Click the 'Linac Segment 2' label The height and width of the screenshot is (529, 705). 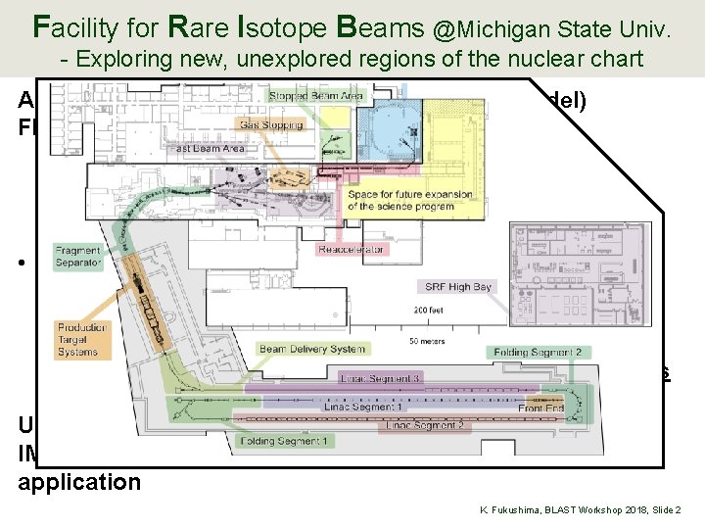(x=425, y=425)
